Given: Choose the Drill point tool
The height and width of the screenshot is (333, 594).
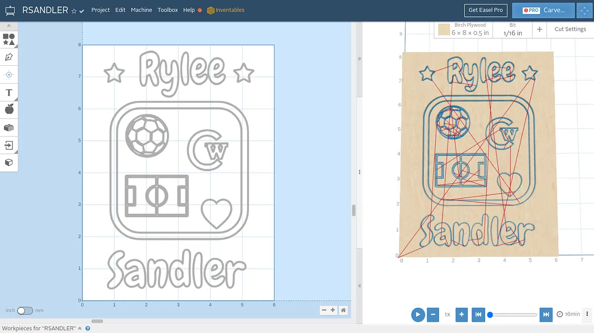Looking at the screenshot, I should pyautogui.click(x=9, y=75).
